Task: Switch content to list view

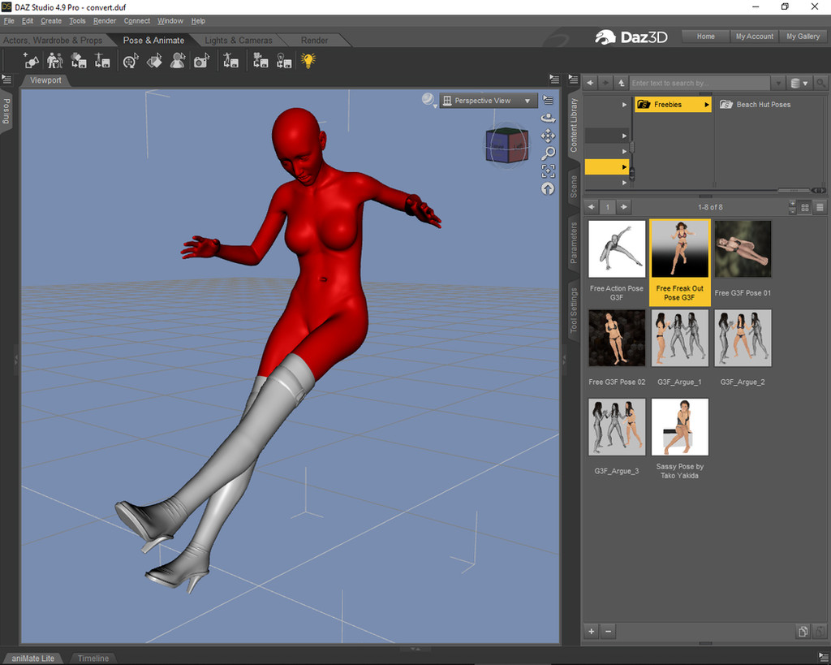Action: pos(820,207)
